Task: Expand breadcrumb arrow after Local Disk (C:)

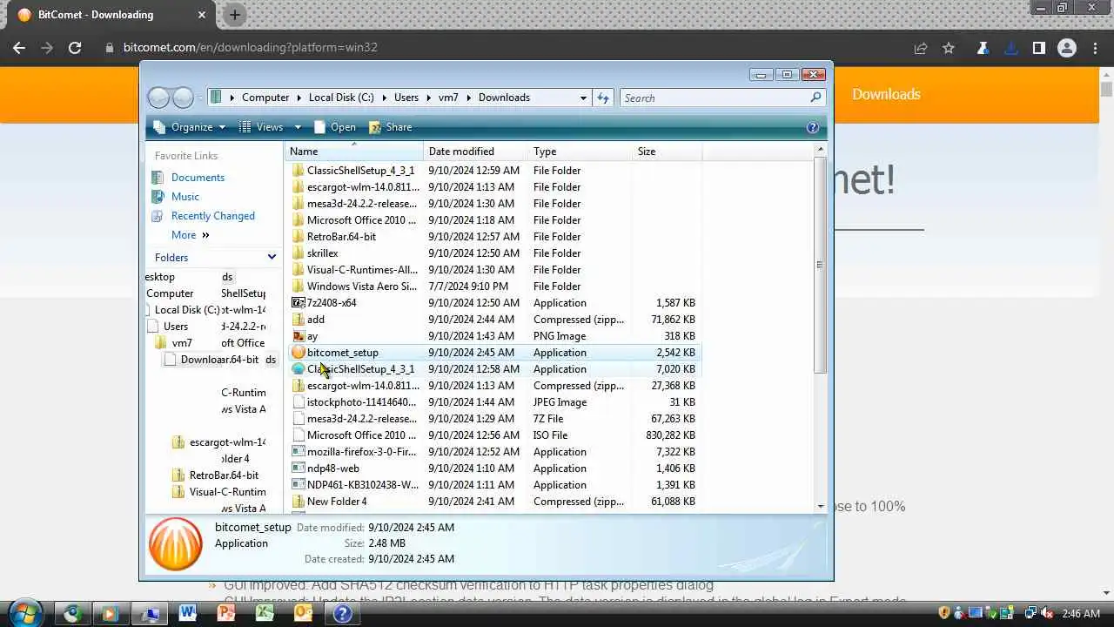Action: coord(384,98)
